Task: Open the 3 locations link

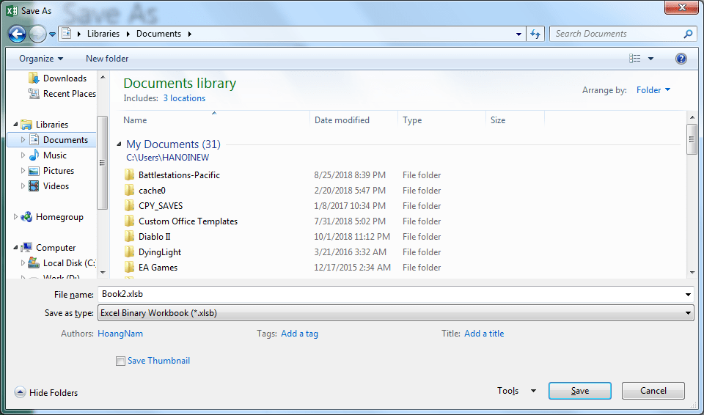Action: click(184, 98)
